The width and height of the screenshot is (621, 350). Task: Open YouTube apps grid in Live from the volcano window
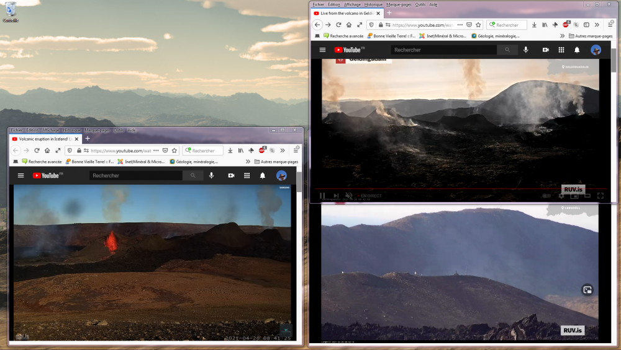[561, 50]
